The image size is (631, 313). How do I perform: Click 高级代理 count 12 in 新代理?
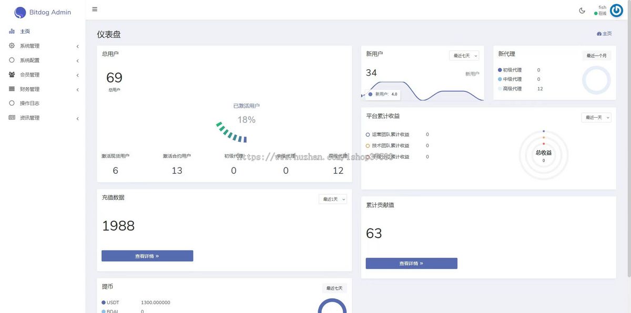540,89
